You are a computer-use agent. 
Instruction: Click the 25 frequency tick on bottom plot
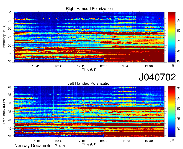tap(9, 112)
